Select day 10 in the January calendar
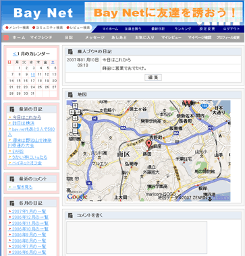 click(33, 75)
